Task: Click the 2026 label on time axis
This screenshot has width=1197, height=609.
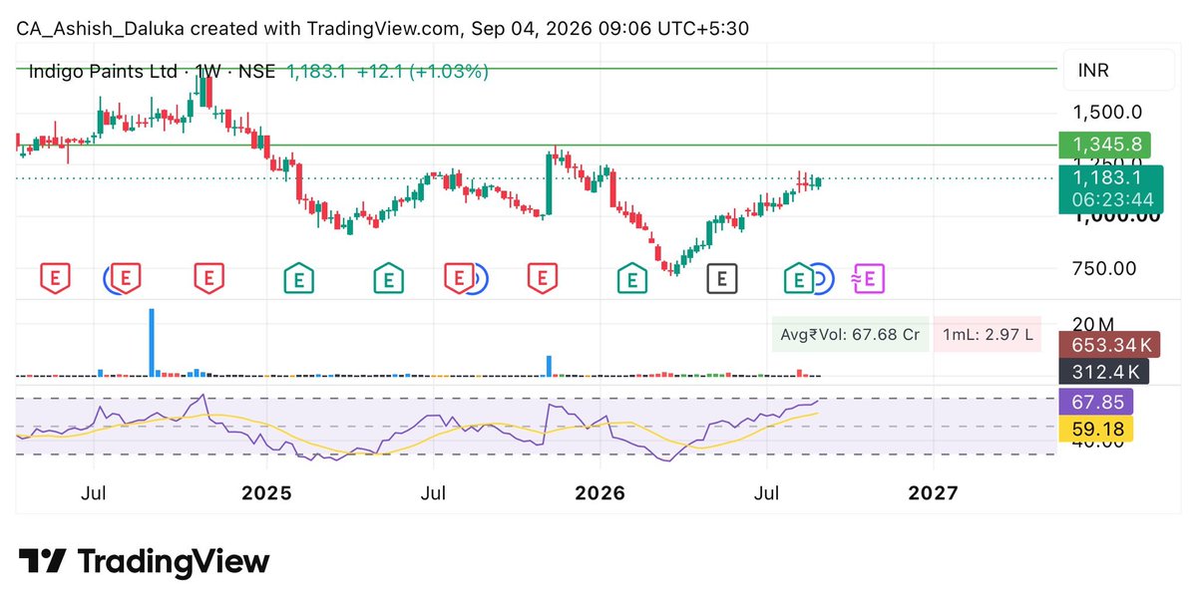Action: [600, 492]
